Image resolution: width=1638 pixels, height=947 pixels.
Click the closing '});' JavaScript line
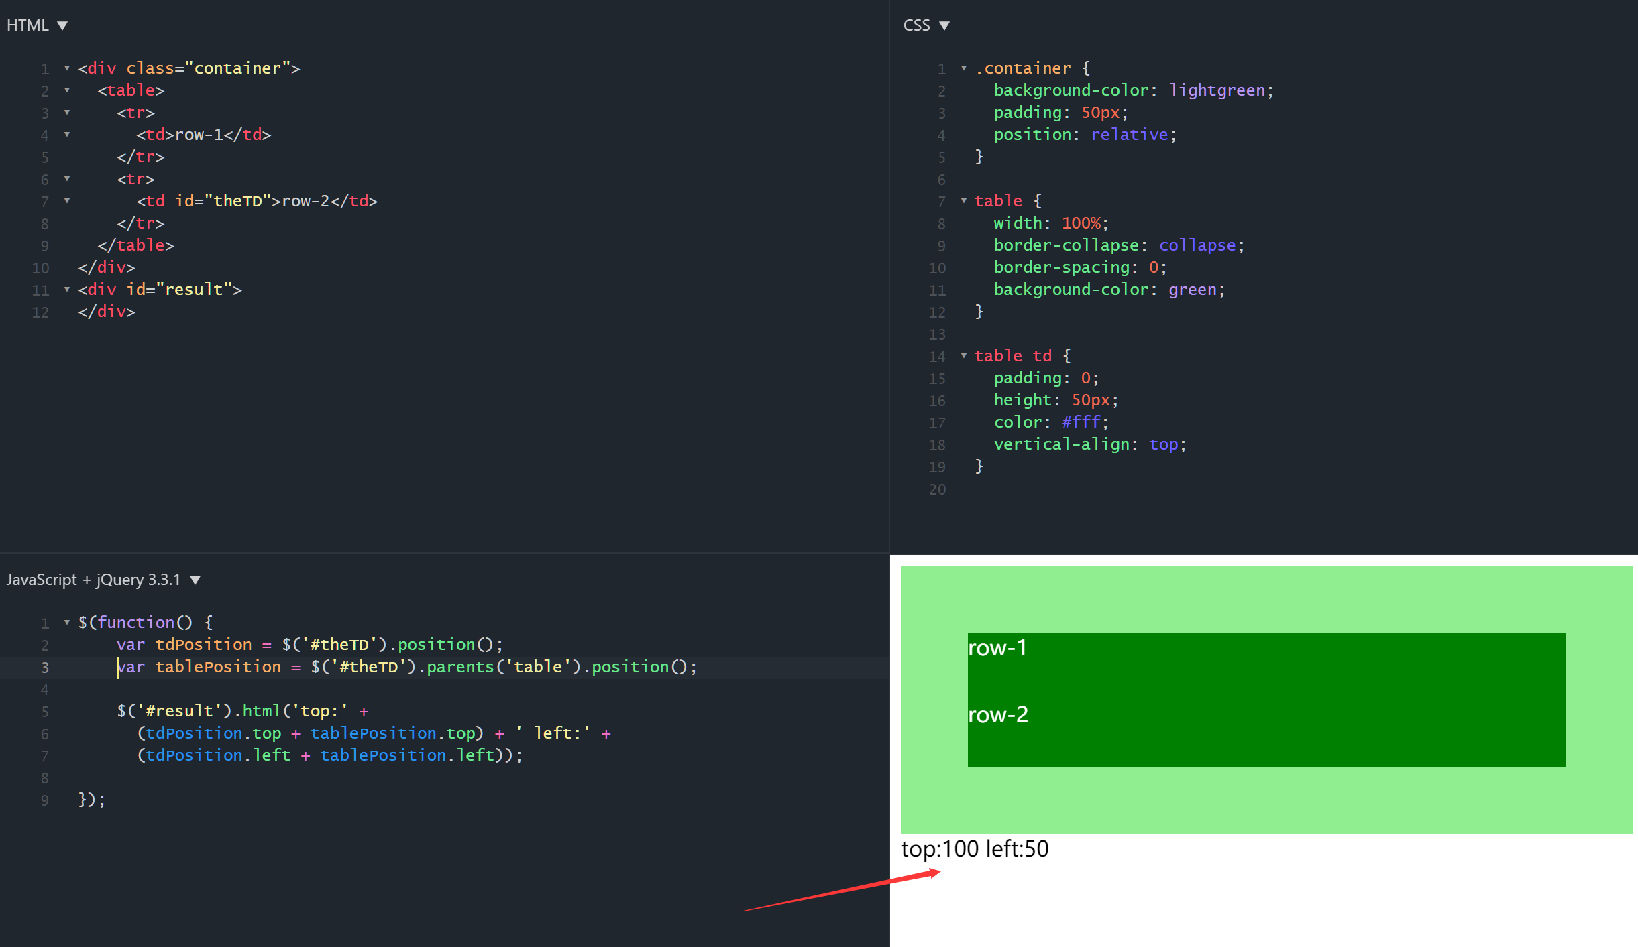click(x=92, y=800)
